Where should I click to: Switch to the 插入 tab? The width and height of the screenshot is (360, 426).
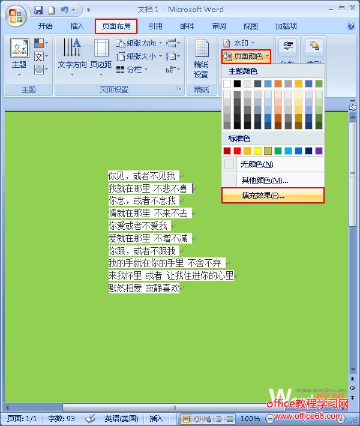coord(77,26)
